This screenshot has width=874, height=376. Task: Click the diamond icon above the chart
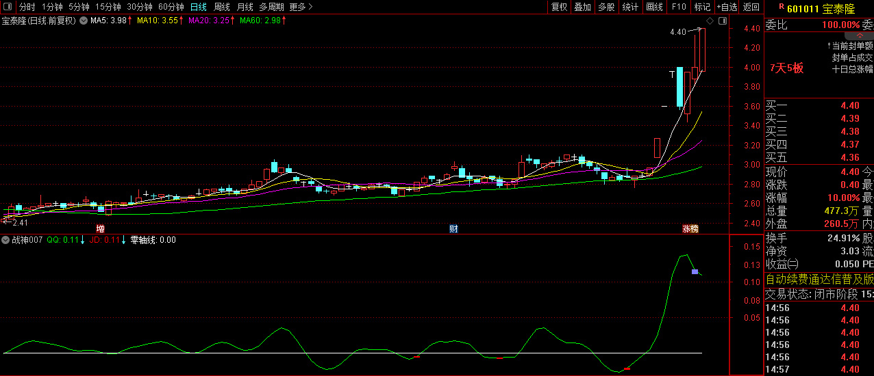(x=710, y=21)
